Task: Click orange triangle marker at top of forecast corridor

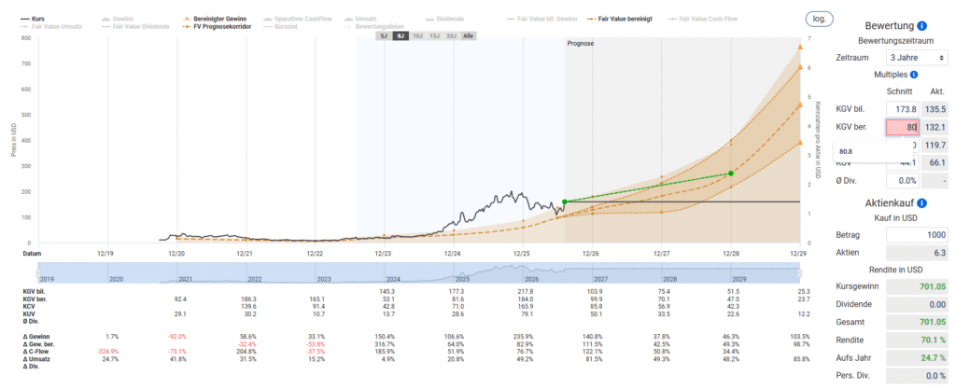Action: [x=799, y=47]
